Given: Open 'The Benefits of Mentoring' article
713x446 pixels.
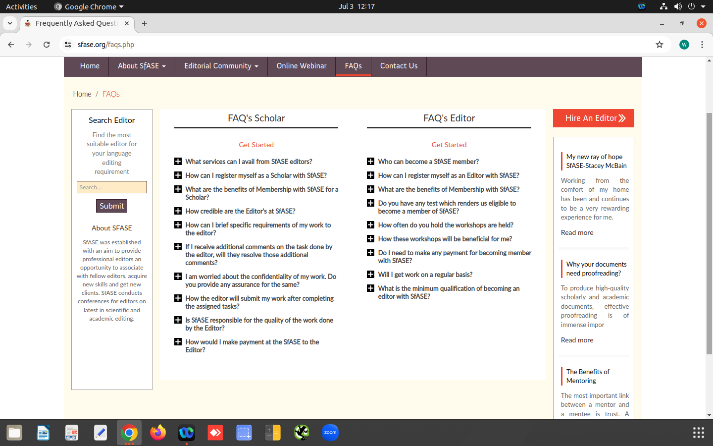Looking at the screenshot, I should click(x=588, y=376).
